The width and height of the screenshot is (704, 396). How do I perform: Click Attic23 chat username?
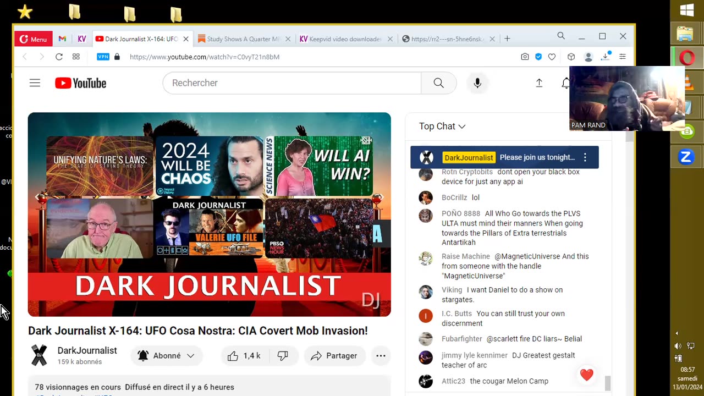[x=453, y=381]
